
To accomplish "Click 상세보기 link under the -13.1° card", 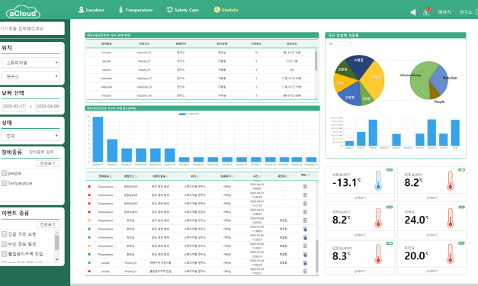I will click(x=360, y=198).
